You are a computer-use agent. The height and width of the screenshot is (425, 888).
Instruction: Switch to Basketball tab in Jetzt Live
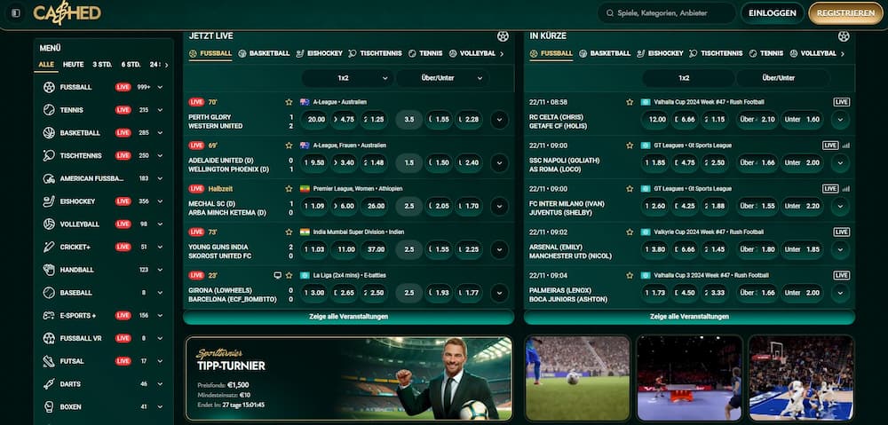[x=264, y=53]
